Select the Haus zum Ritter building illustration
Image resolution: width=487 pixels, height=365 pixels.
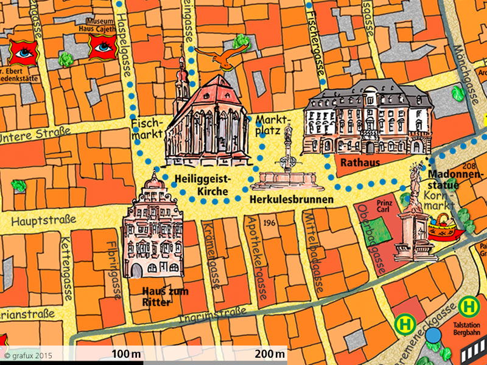pos(153,224)
